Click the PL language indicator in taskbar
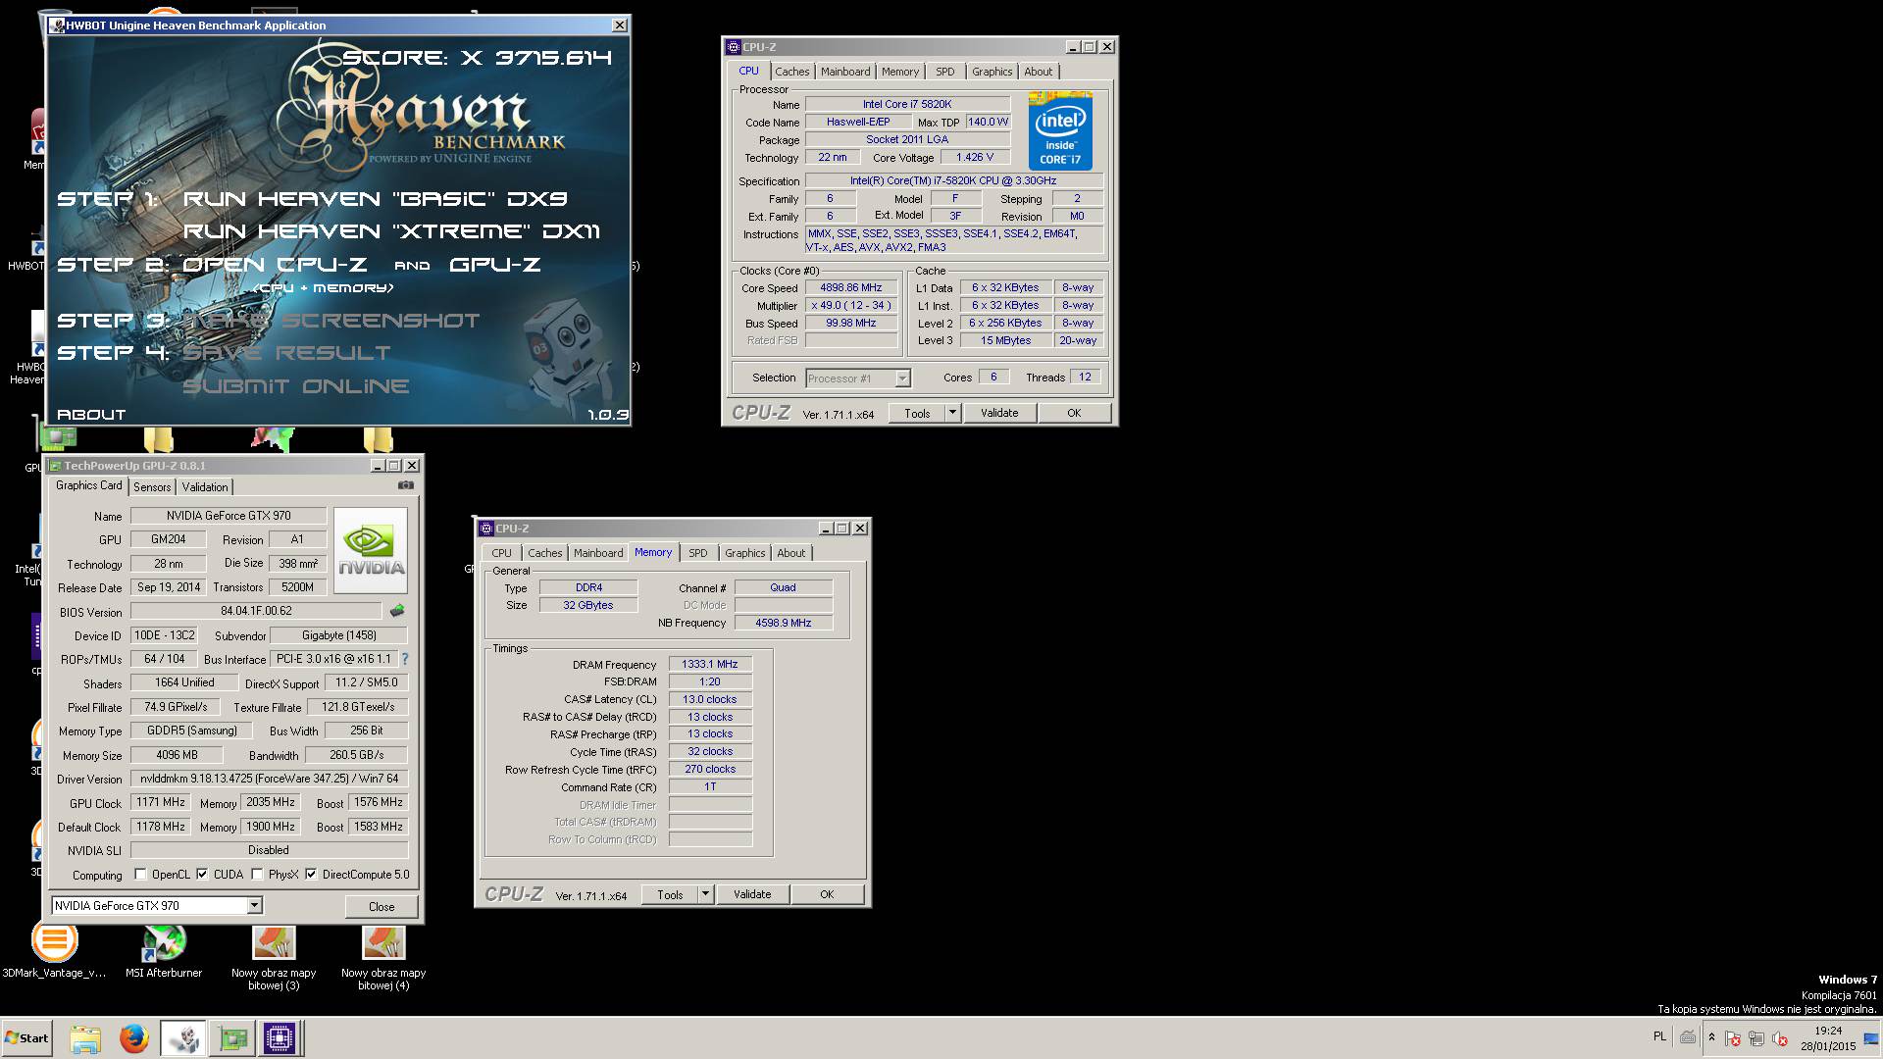This screenshot has width=1883, height=1059. click(1659, 1036)
